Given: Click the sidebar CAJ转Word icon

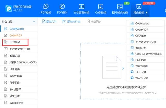Looking at the screenshot, I should [x=5, y=29].
